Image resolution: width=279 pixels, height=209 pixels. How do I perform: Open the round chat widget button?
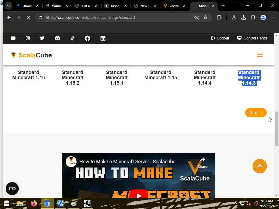point(12,189)
